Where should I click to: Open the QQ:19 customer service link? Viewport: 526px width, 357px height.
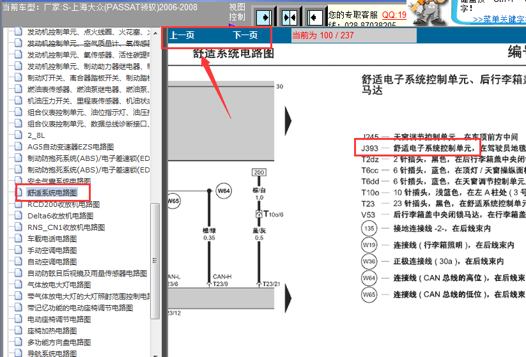tap(394, 15)
